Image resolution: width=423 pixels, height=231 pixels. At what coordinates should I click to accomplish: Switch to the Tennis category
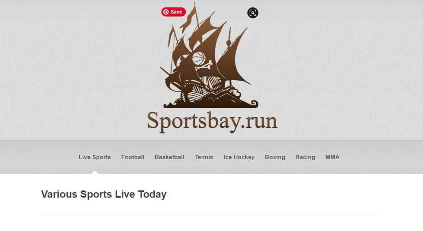coord(204,157)
